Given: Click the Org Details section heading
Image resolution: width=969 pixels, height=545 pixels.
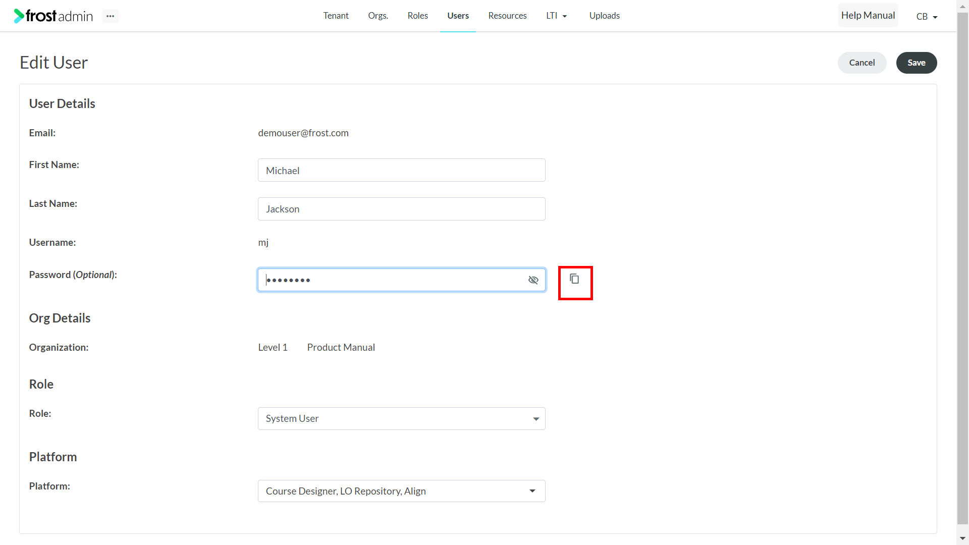Looking at the screenshot, I should pyautogui.click(x=60, y=318).
